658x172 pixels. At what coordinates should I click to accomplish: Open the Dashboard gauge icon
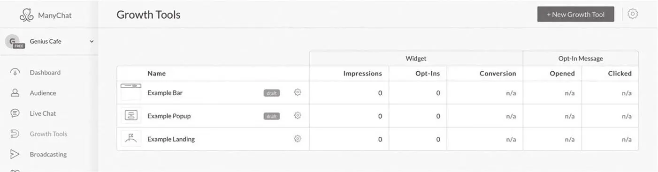(15, 72)
